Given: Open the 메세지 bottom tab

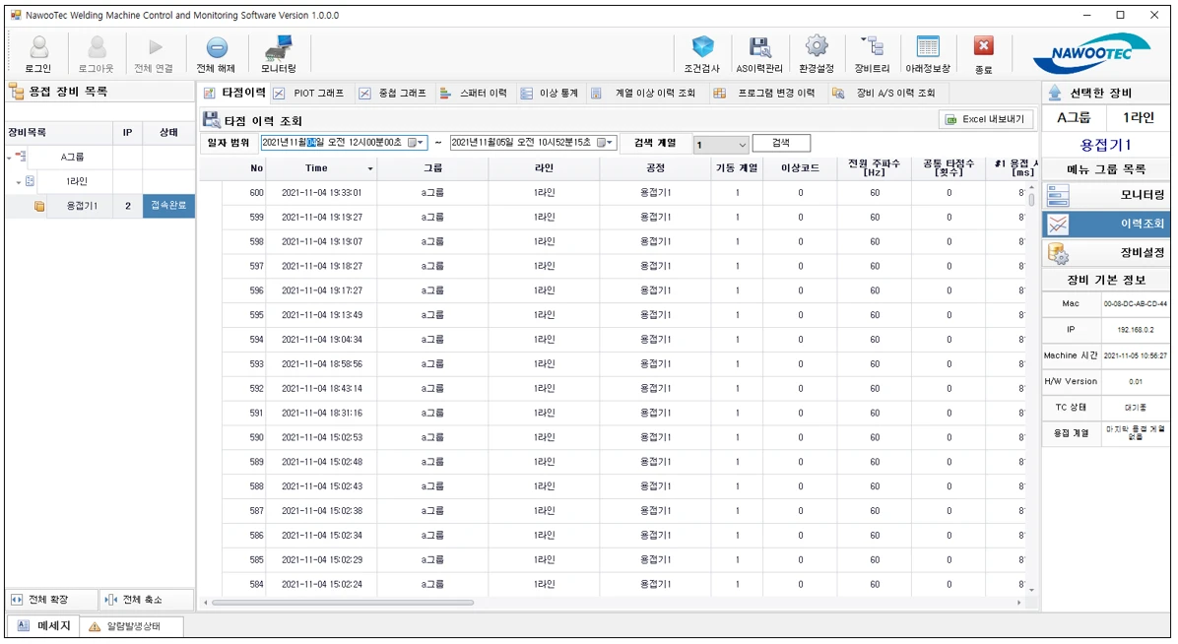Looking at the screenshot, I should (x=43, y=625).
